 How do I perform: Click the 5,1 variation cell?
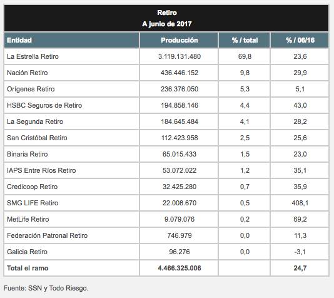[x=300, y=89]
